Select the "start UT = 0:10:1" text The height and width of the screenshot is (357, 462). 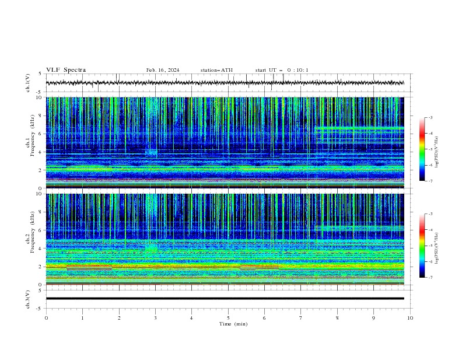[x=282, y=70]
